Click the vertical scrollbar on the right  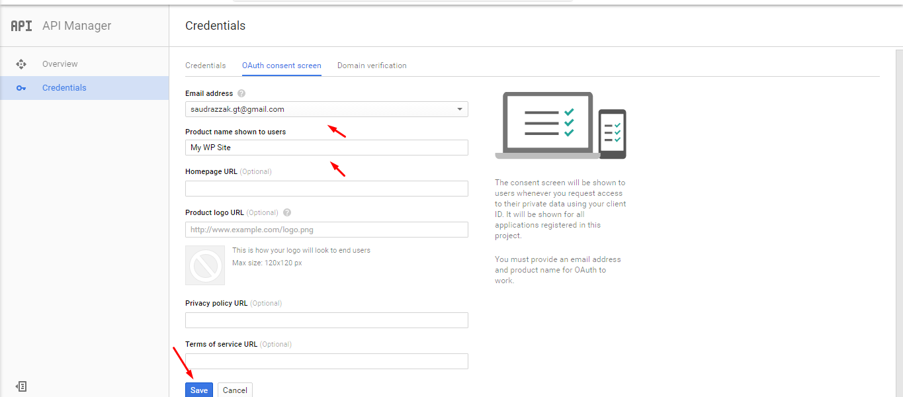899,223
